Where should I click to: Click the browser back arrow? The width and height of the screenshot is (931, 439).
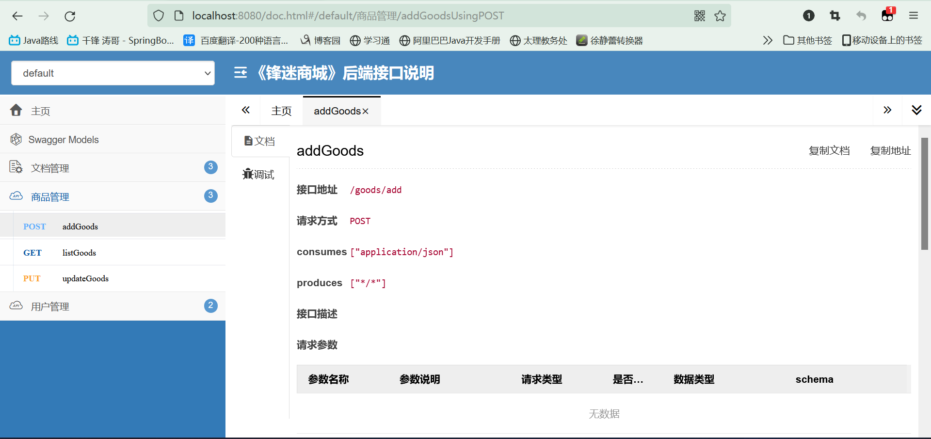pyautogui.click(x=17, y=16)
